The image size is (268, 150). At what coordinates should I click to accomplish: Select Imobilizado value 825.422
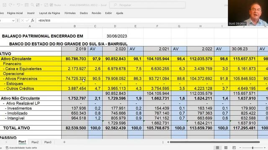(x=244, y=113)
